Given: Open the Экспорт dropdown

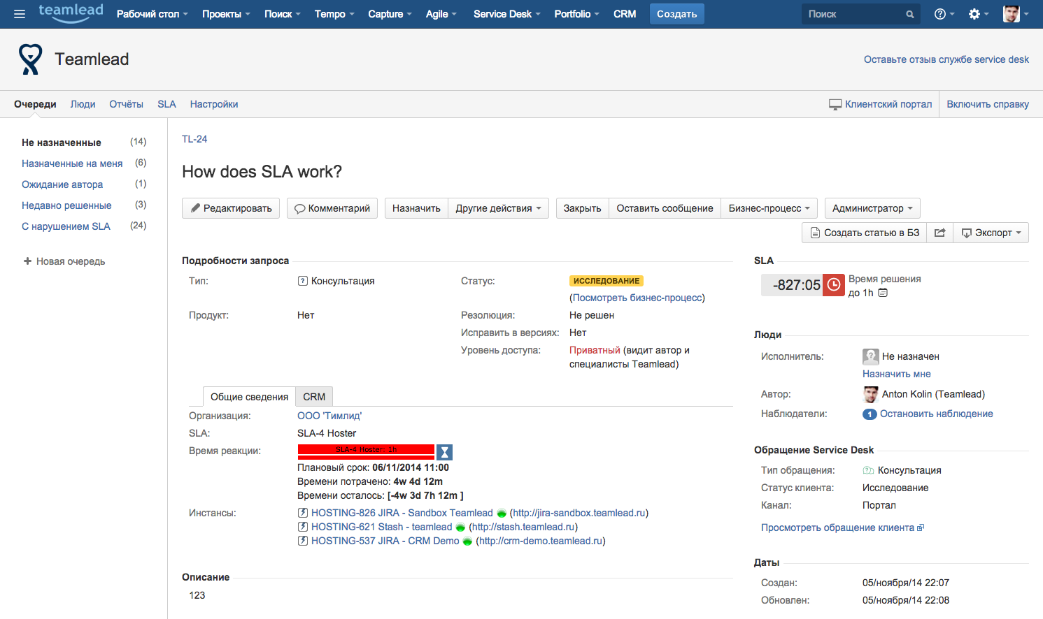Looking at the screenshot, I should (991, 233).
